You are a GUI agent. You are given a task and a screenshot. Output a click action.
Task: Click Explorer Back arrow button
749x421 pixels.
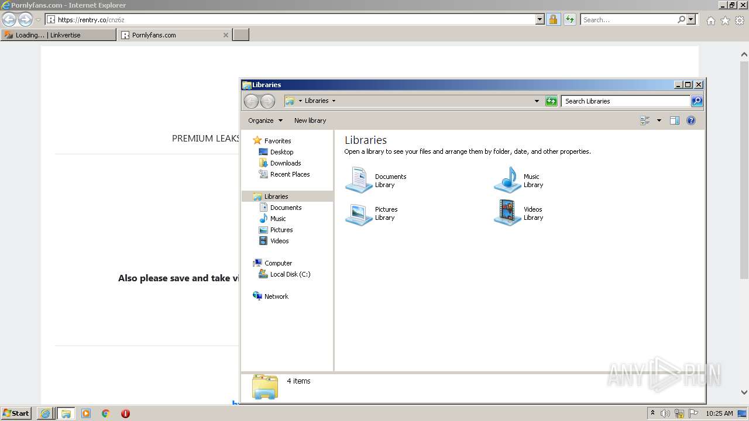click(251, 101)
